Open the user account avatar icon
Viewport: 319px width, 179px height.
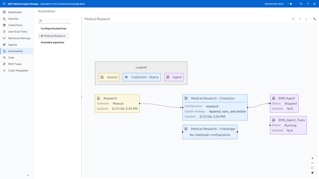click(314, 4)
